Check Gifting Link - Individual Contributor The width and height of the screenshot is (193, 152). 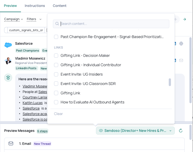pos(56,65)
